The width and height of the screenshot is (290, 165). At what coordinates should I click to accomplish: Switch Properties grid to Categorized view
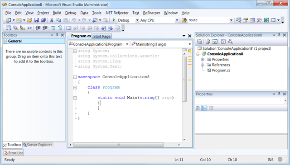pos(198,108)
